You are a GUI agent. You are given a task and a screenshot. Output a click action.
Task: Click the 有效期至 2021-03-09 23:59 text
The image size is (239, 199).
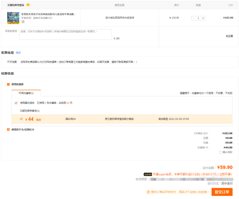[x=174, y=119]
